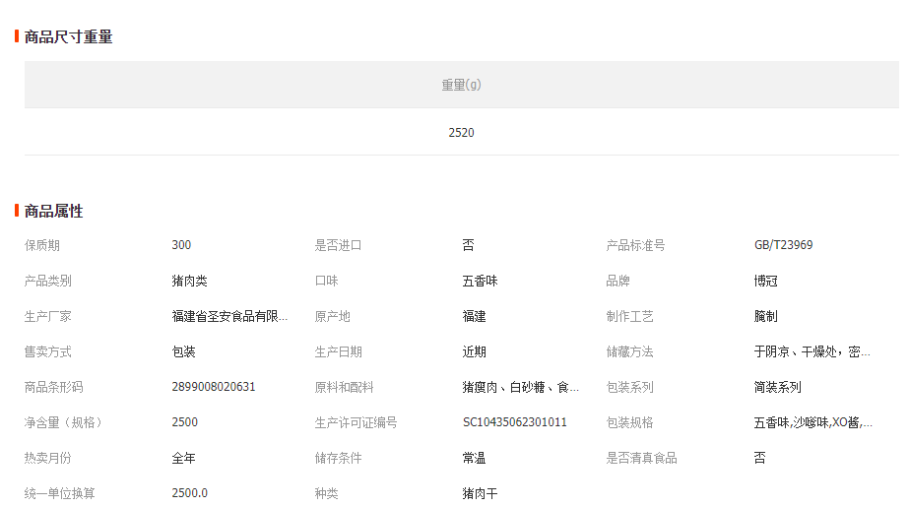Click the 是否清真食品 attribute label
The width and height of the screenshot is (909, 507).
click(x=641, y=459)
